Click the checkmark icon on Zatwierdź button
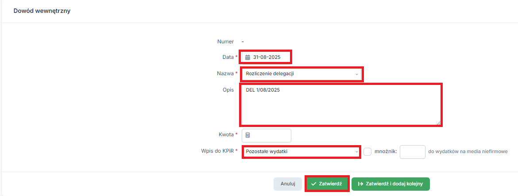518x196 pixels. (x=313, y=184)
